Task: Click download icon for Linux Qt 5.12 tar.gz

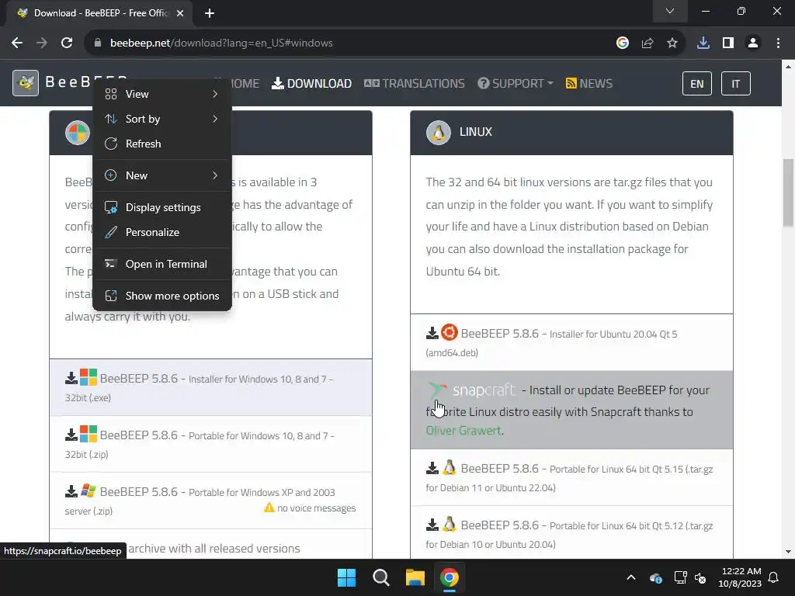Action: [x=432, y=525]
